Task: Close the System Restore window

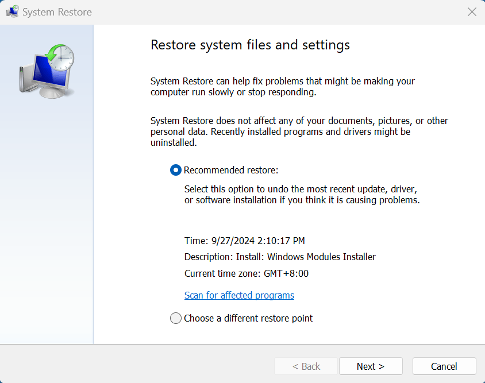Action: [x=472, y=12]
